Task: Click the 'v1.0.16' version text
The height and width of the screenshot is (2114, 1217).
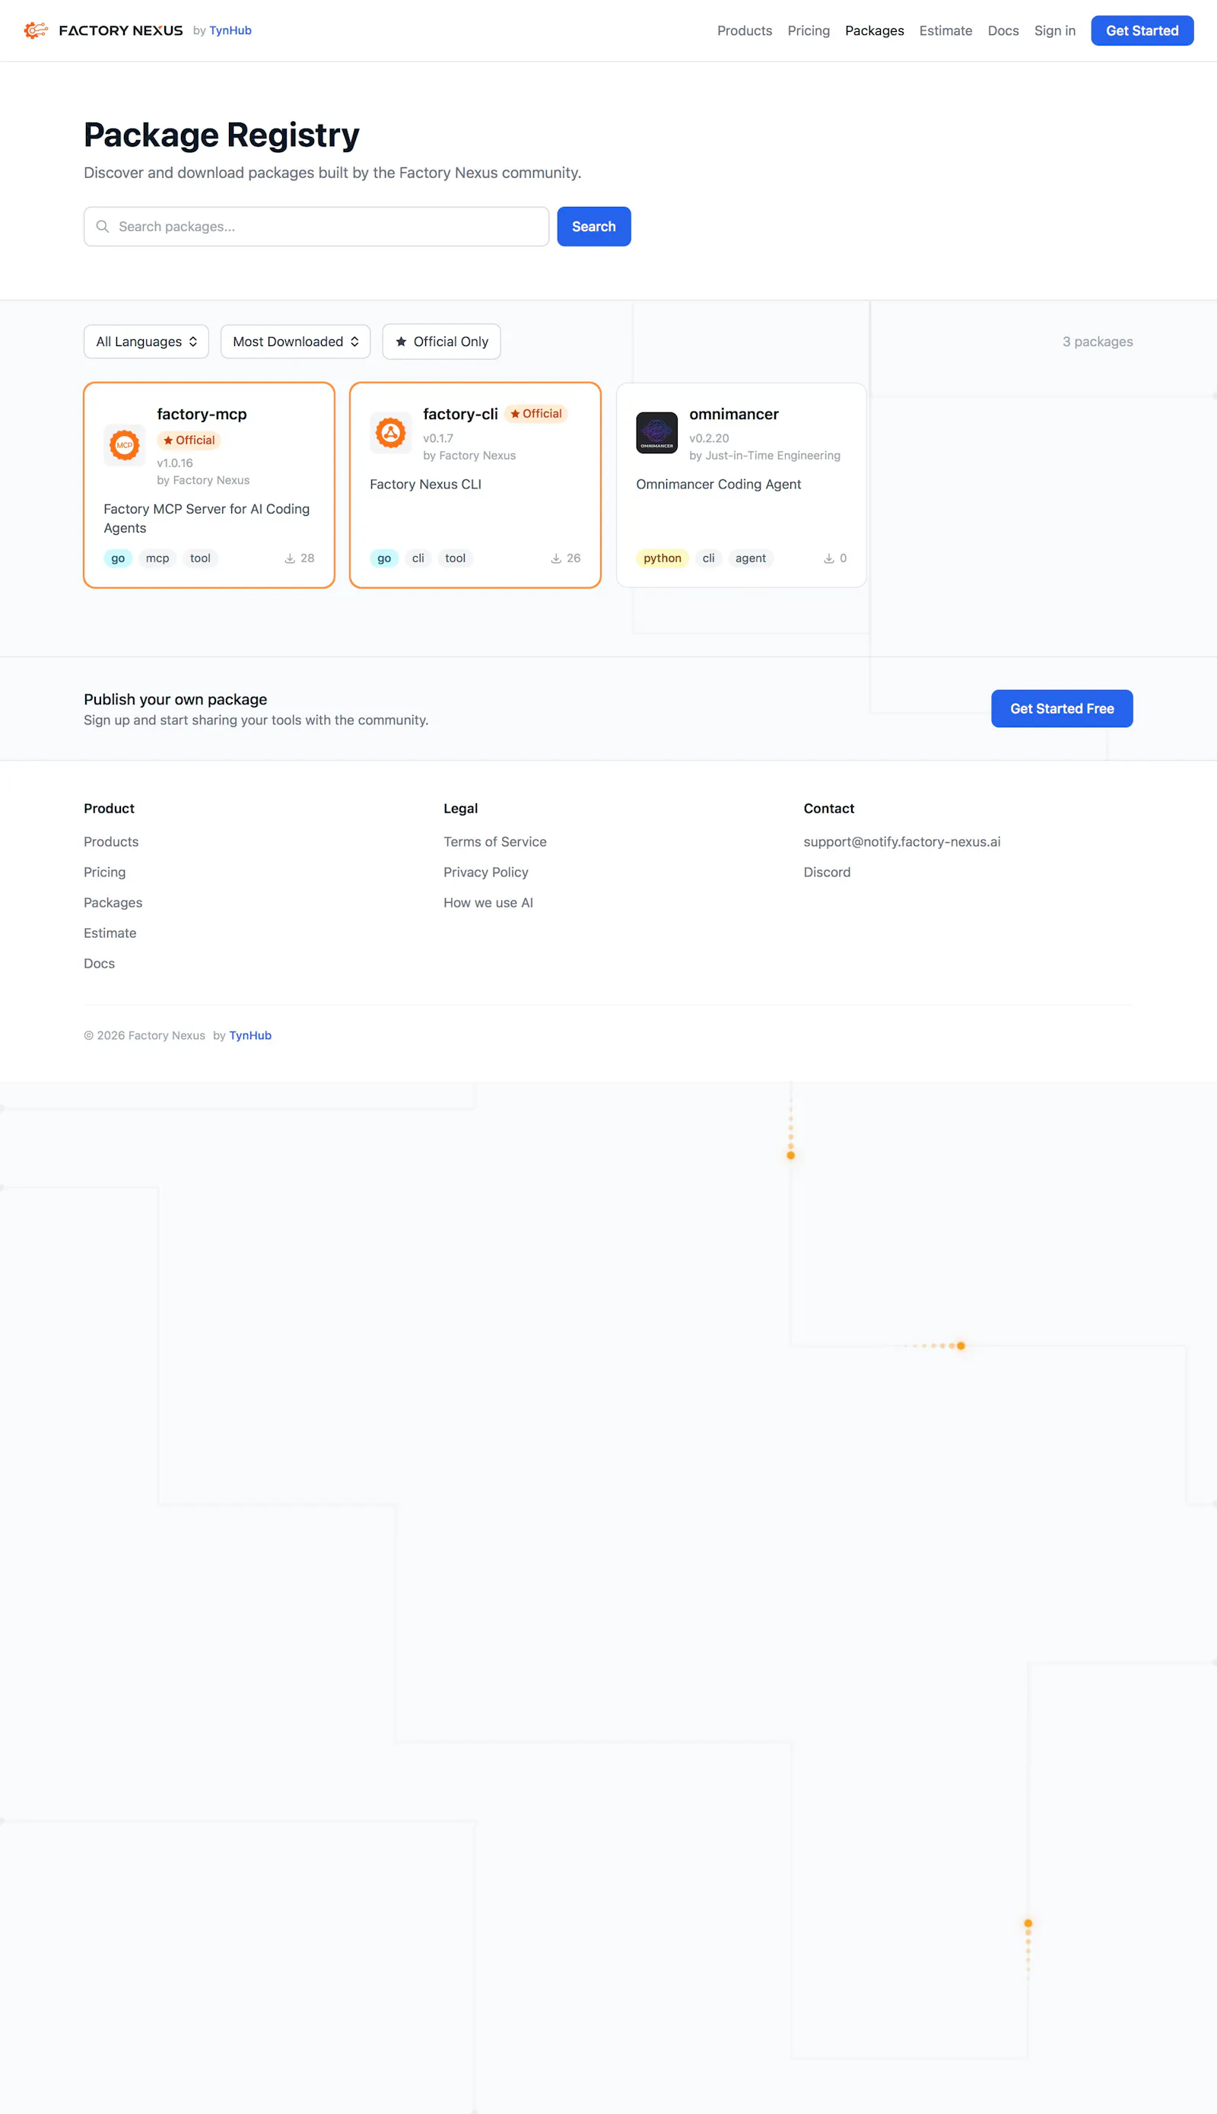Action: pyautogui.click(x=175, y=463)
